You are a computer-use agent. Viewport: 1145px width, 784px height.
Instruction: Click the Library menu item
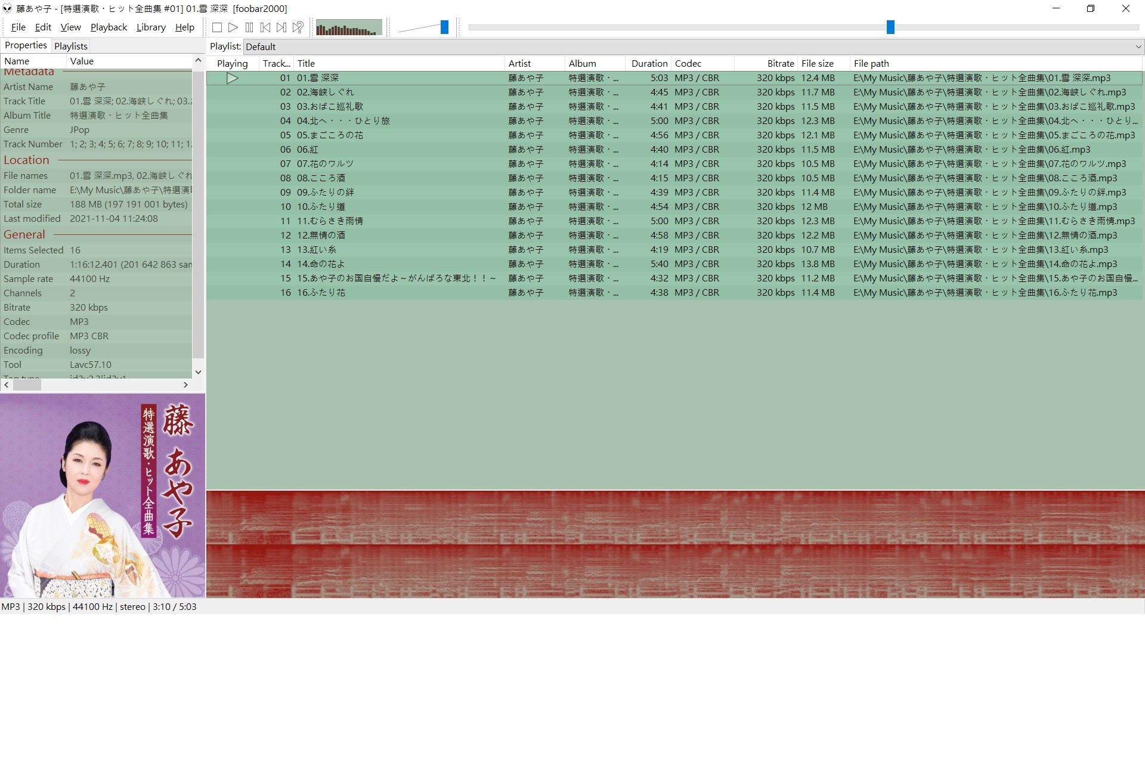[x=150, y=27]
